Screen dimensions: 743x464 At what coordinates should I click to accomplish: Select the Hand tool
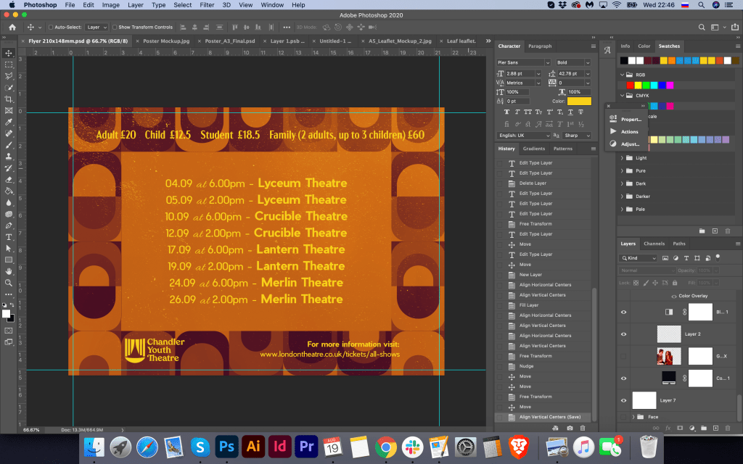9,271
